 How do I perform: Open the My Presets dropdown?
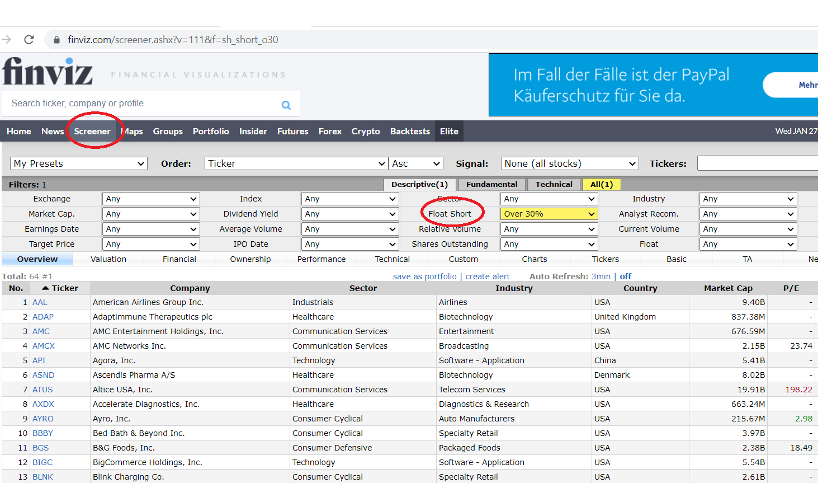point(78,163)
